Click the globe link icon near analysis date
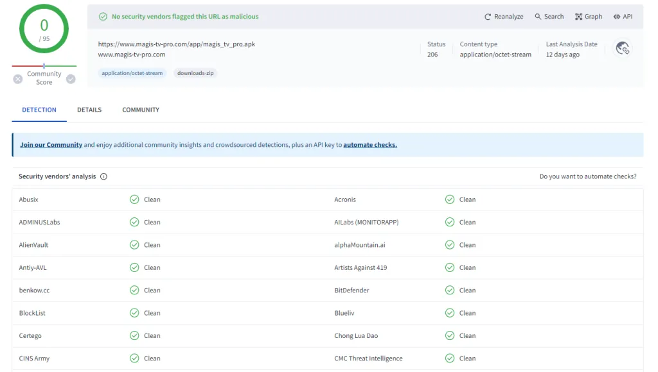 622,49
